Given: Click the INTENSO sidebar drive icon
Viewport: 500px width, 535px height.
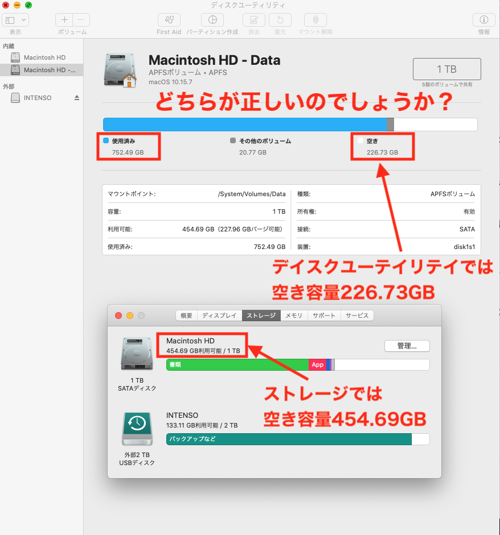Looking at the screenshot, I should point(15,98).
